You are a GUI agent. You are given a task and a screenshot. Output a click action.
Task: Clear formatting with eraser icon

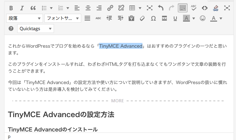click(142, 18)
